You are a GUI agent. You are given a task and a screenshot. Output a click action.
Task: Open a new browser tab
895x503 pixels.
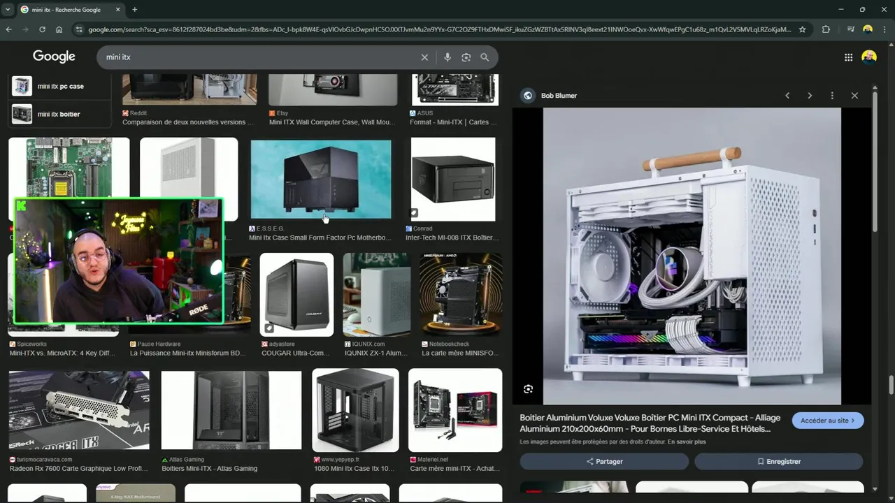(134, 10)
